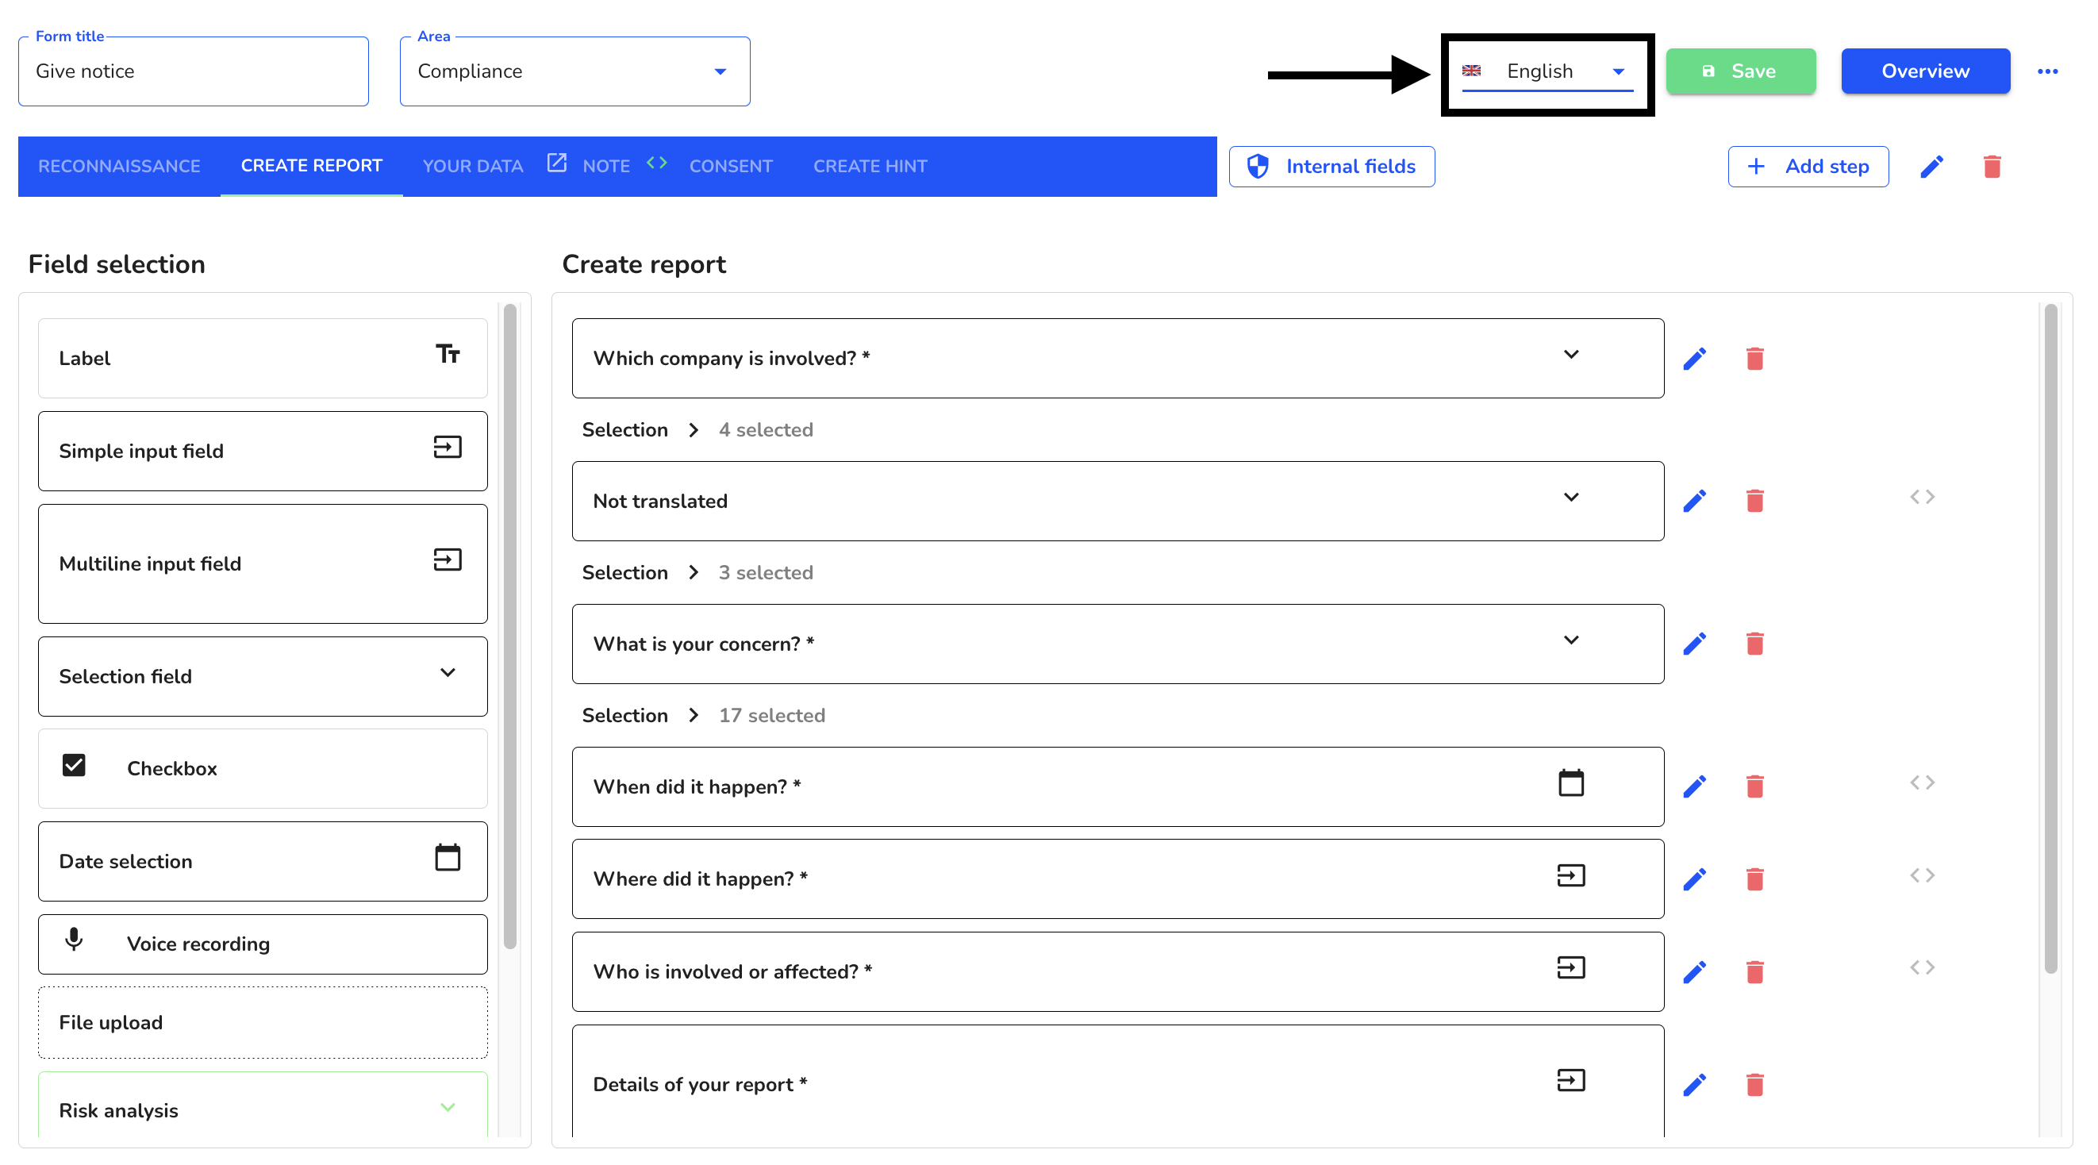Image resolution: width=2098 pixels, height=1165 pixels.
Task: Click the green Save button
Action: point(1740,71)
